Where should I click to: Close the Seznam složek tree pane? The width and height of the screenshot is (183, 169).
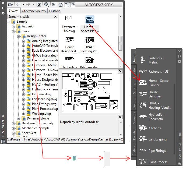click(x=55, y=17)
